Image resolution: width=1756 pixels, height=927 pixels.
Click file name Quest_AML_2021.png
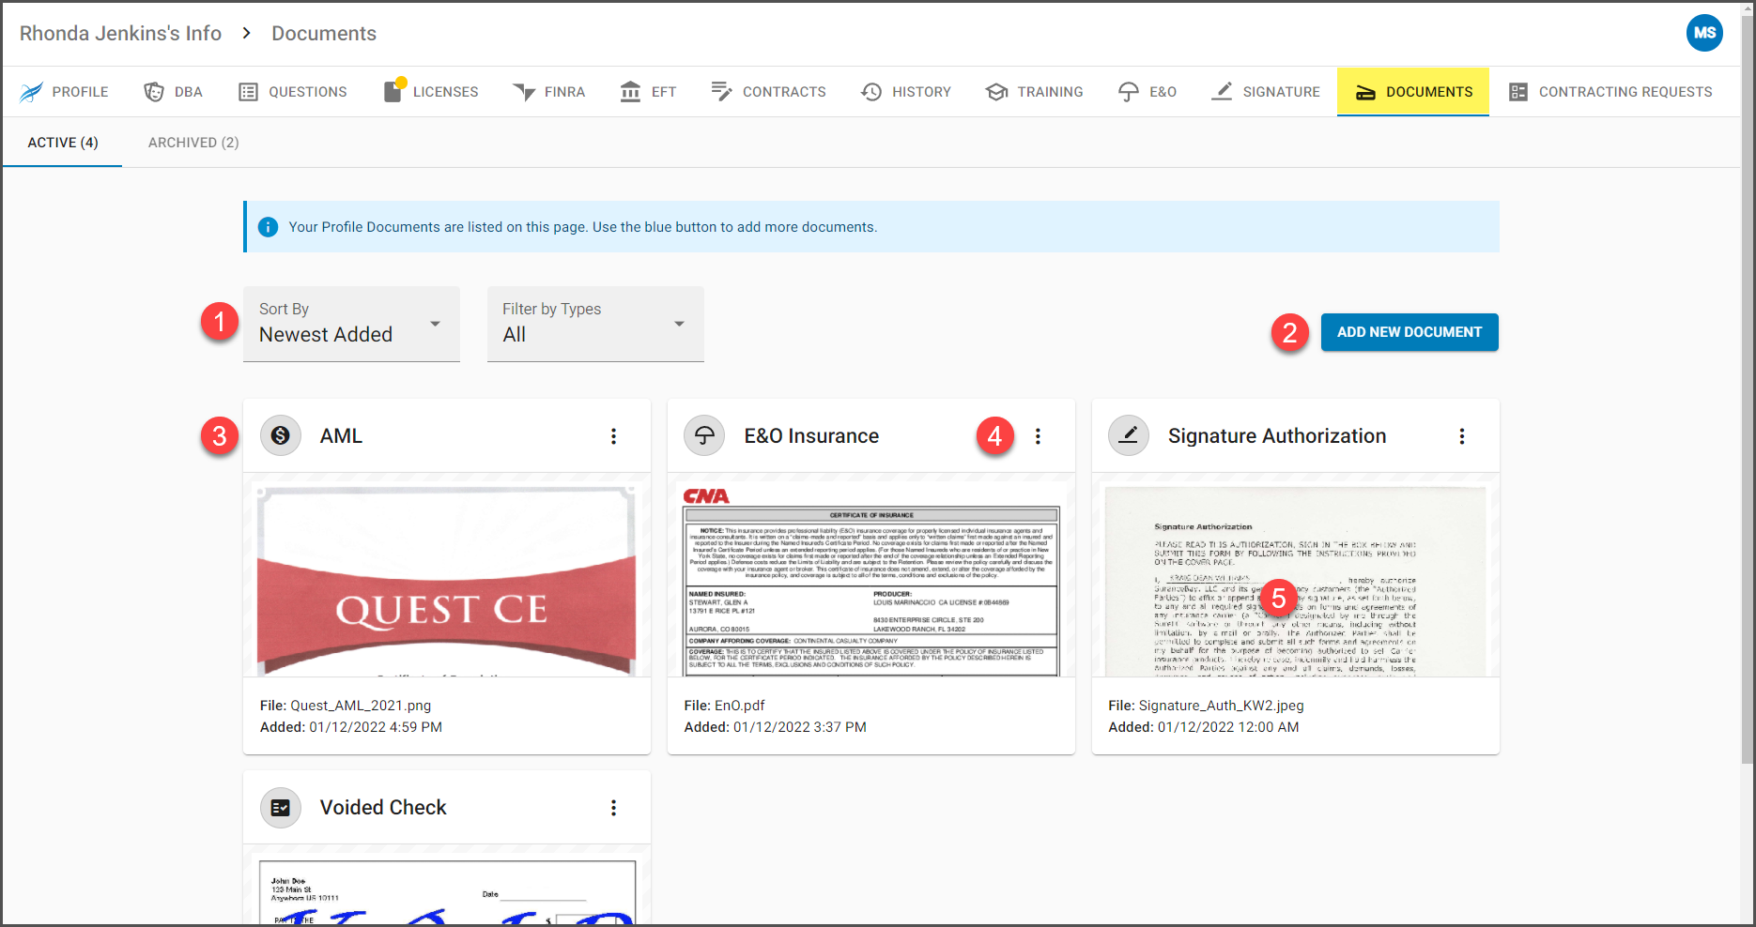pyautogui.click(x=361, y=706)
